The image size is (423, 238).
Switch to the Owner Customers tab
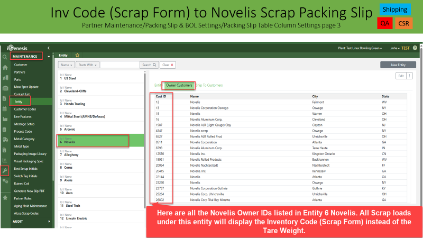click(179, 85)
